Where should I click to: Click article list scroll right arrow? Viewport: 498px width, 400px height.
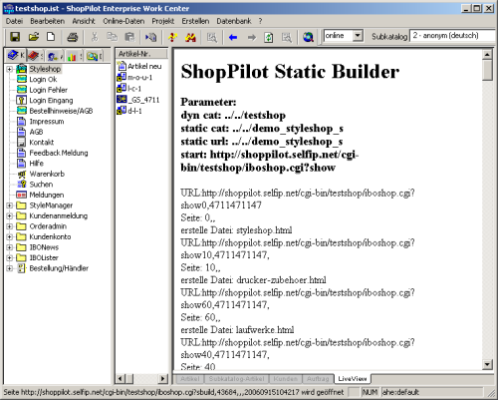coord(162,378)
